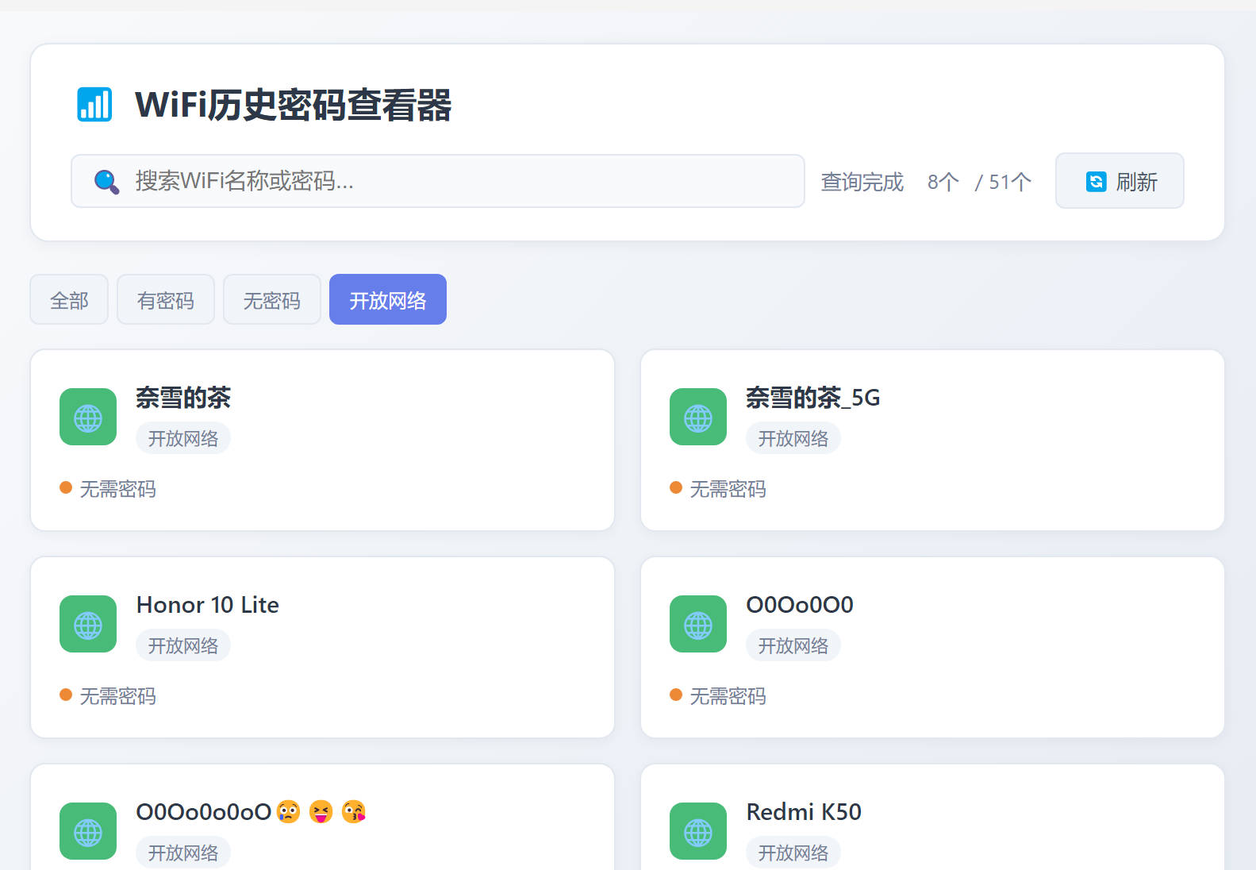Click 开放网络 tag under O0Oo0O0
This screenshot has height=870, width=1256.
793,645
